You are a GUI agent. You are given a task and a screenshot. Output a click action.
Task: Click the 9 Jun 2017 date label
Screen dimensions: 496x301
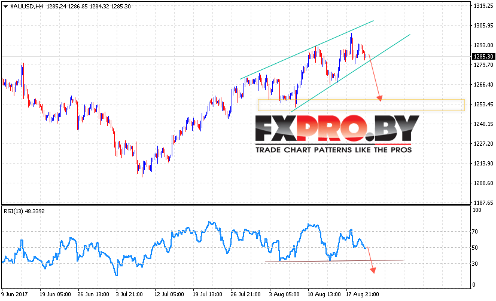point(14,294)
